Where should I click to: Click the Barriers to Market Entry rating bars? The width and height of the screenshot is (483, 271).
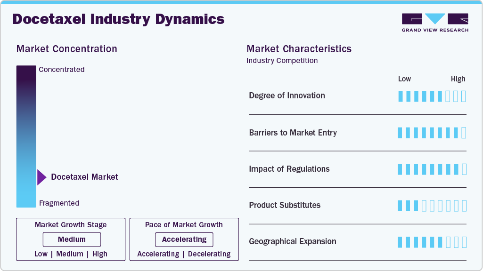click(x=432, y=133)
